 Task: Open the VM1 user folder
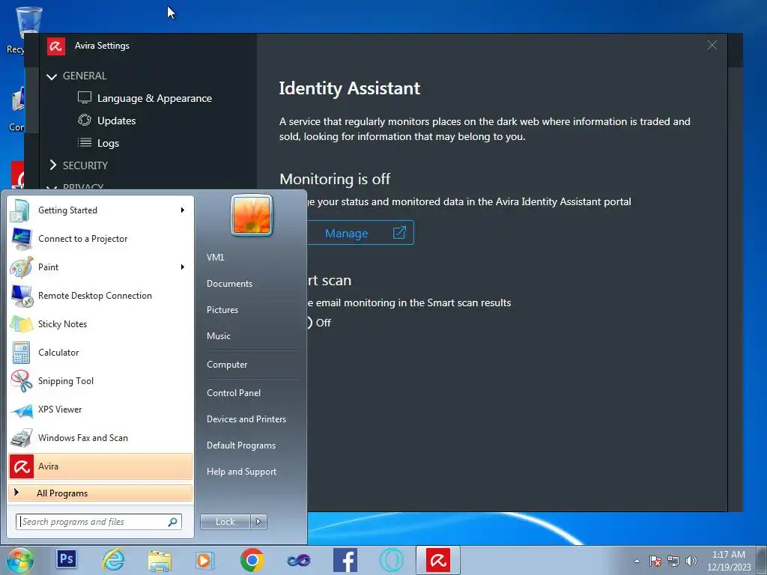point(215,258)
